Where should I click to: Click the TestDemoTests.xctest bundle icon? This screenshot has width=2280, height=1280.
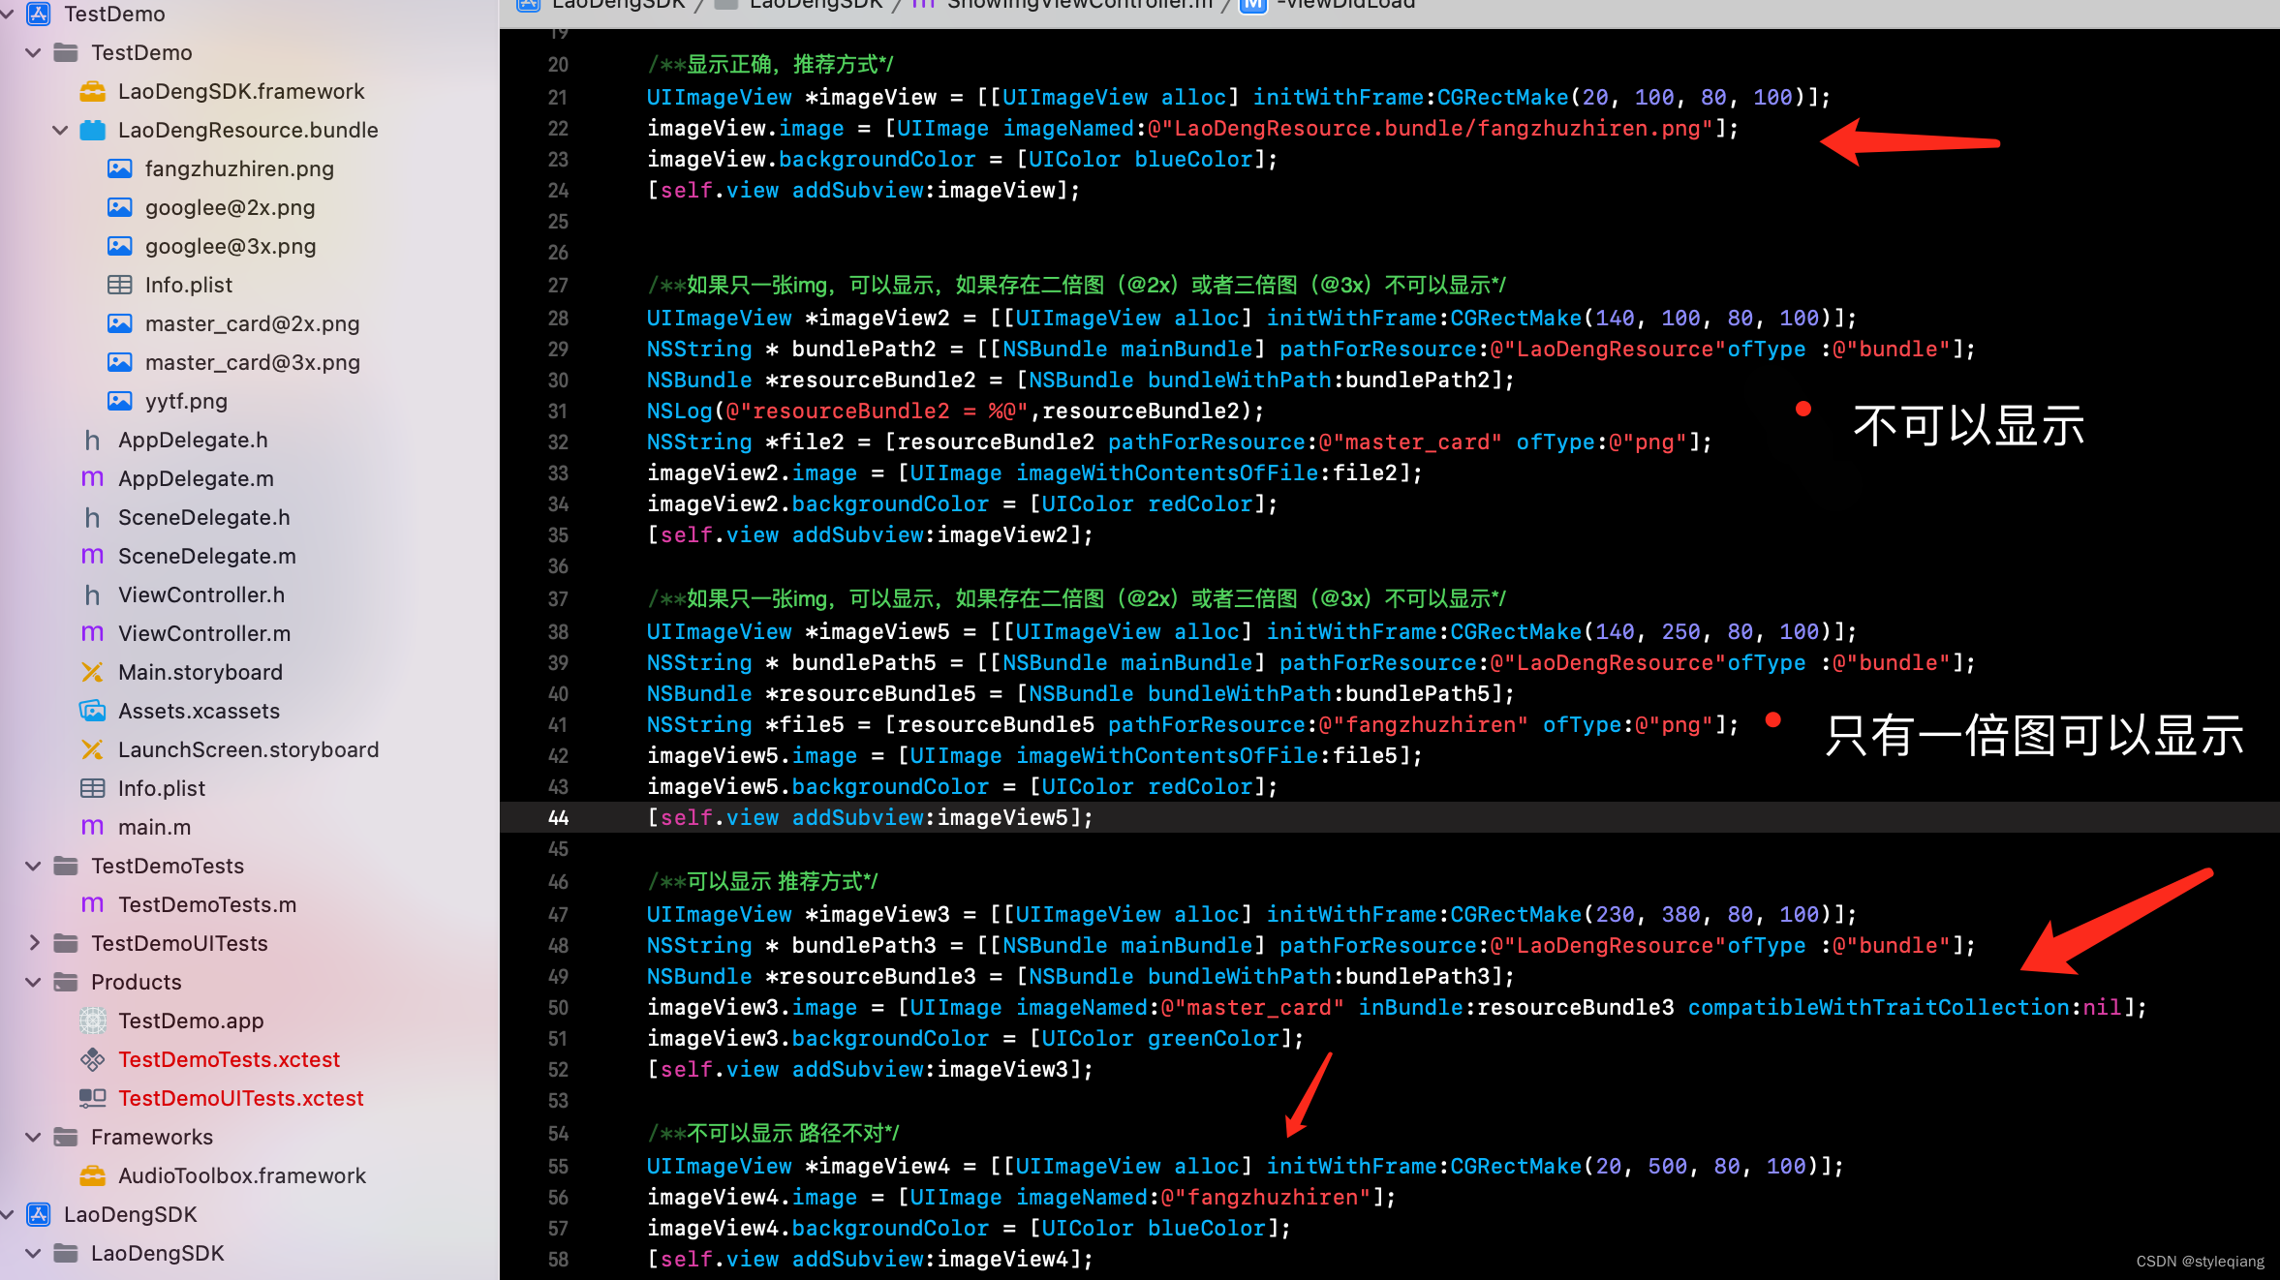click(x=92, y=1060)
